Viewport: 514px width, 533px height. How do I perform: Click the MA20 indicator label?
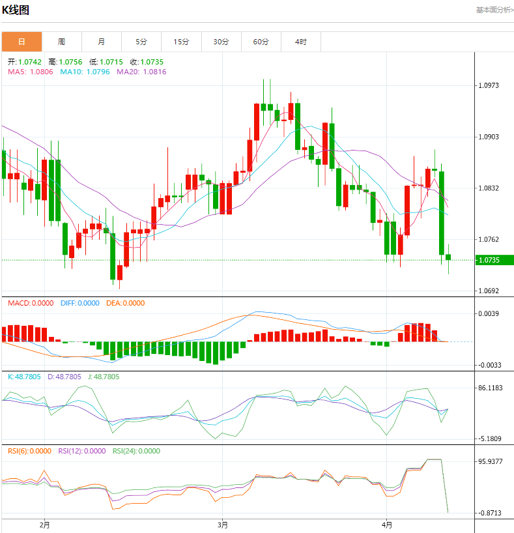tap(141, 72)
